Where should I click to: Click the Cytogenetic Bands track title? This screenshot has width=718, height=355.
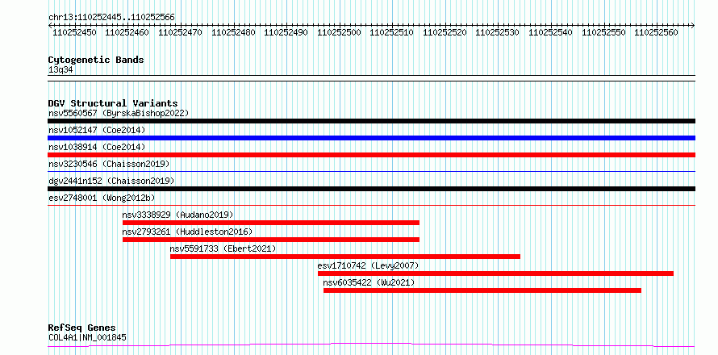[x=96, y=60]
